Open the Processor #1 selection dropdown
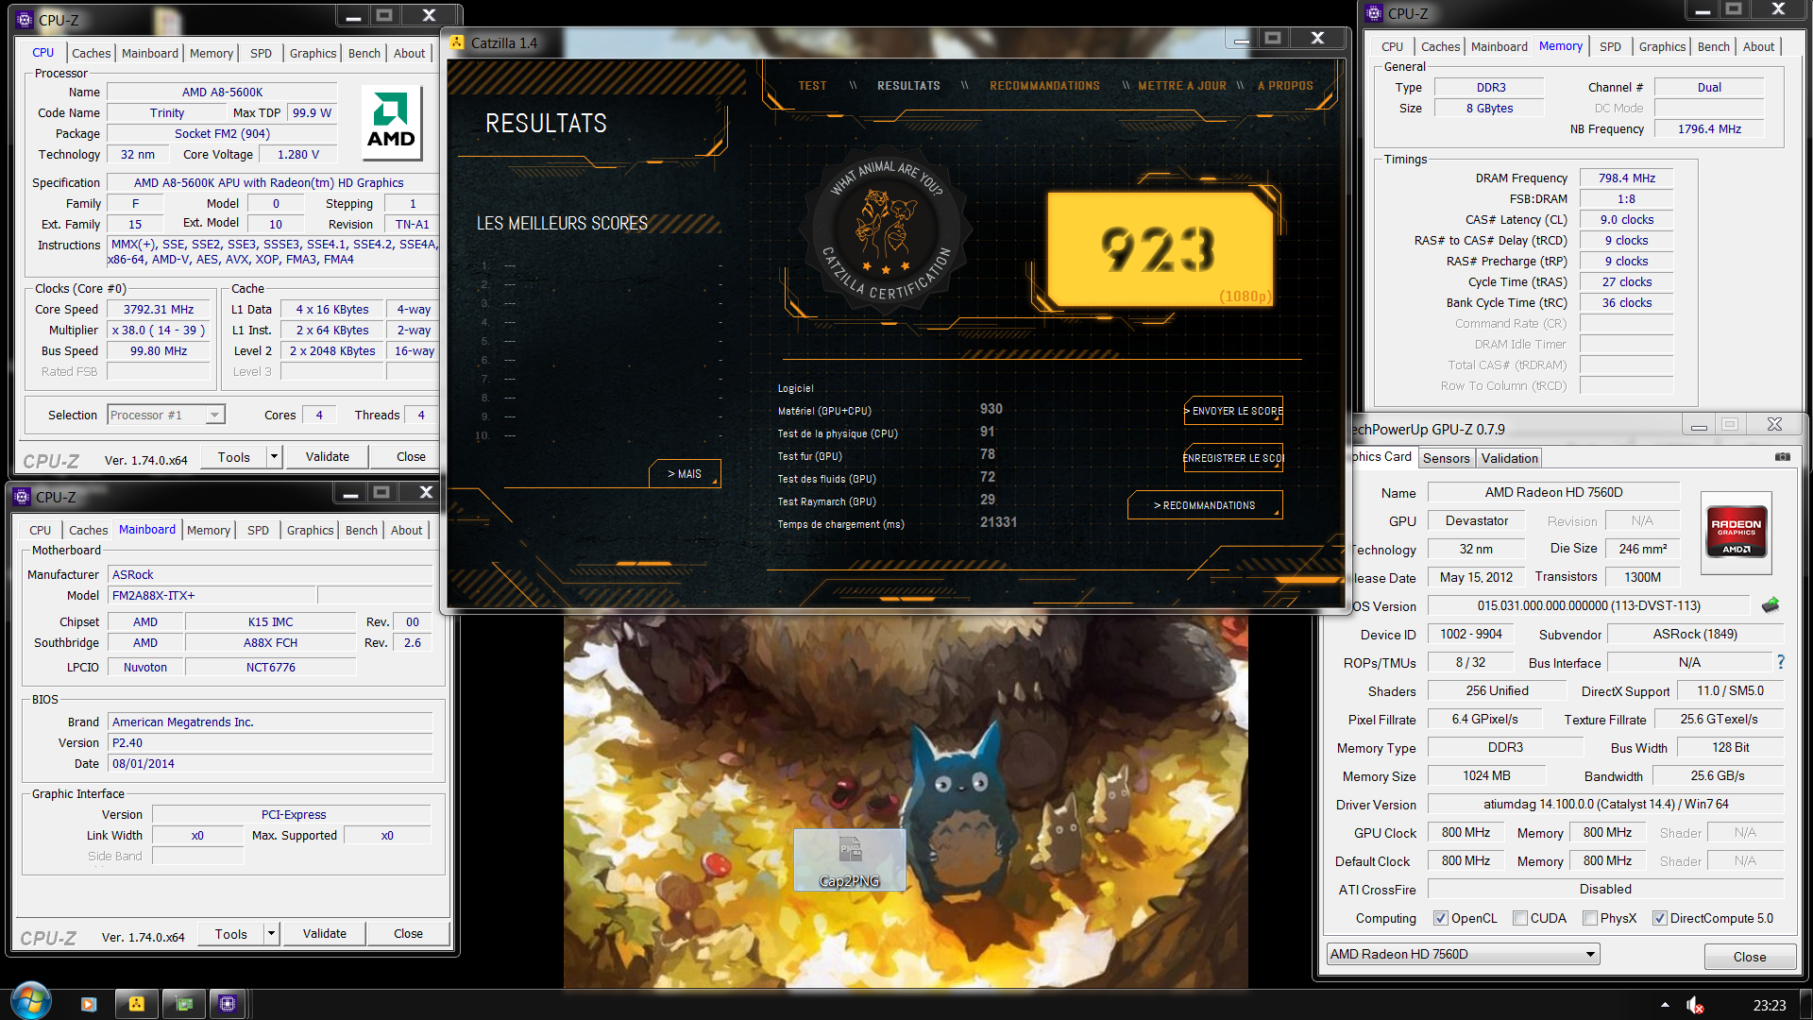Image resolution: width=1813 pixels, height=1020 pixels. pos(166,415)
